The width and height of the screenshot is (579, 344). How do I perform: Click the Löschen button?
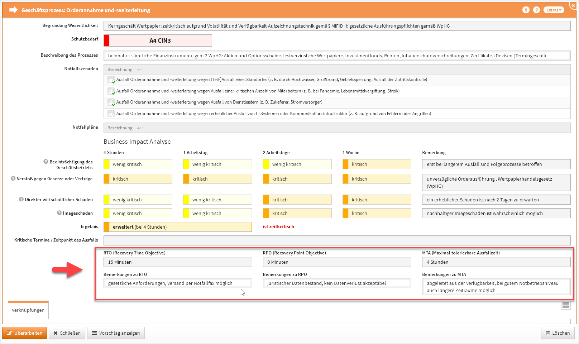tap(558, 333)
